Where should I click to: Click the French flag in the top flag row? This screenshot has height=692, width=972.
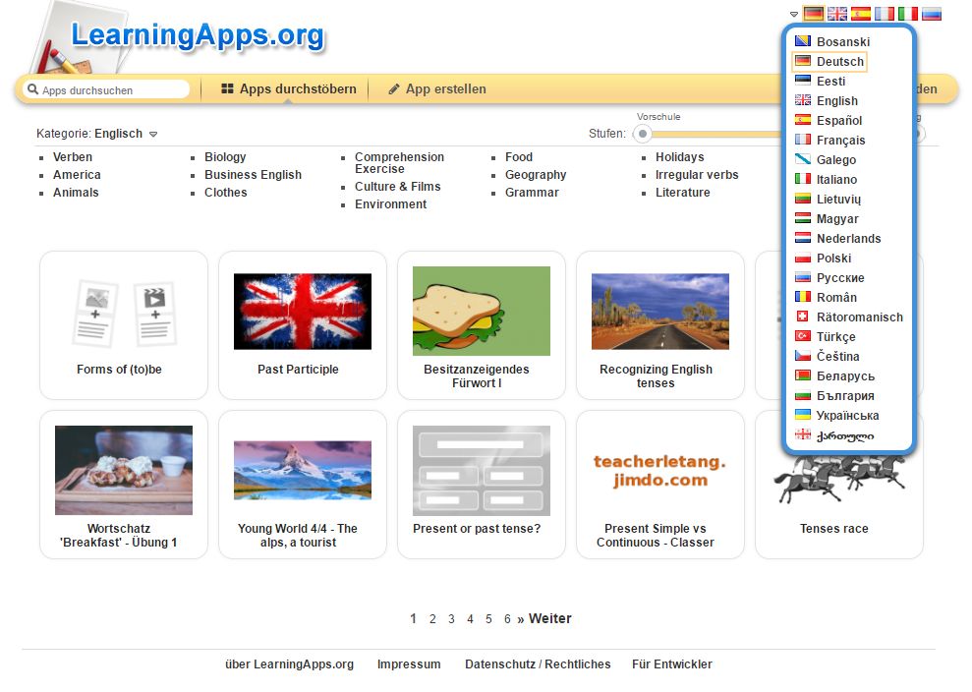click(x=884, y=14)
